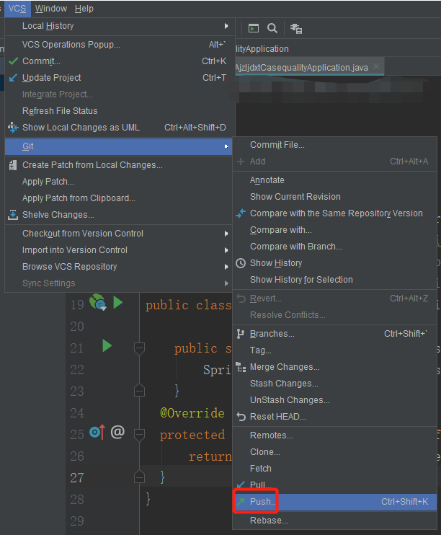This screenshot has height=535, width=441.
Task: Choose Commit... from the VCS menu
Action: [41, 61]
